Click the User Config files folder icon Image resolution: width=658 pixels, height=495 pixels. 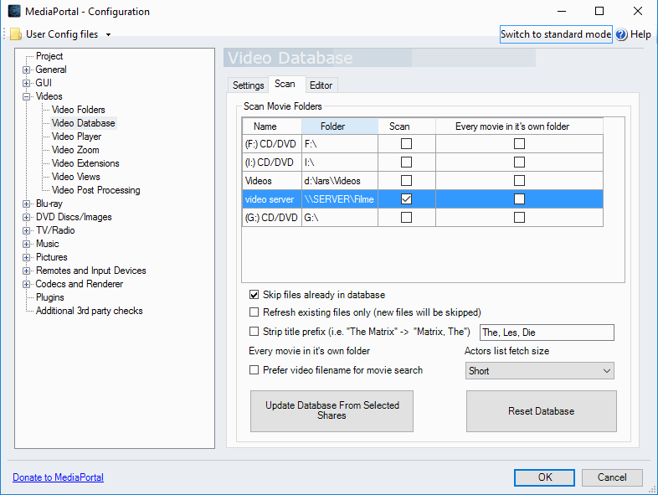pos(16,34)
